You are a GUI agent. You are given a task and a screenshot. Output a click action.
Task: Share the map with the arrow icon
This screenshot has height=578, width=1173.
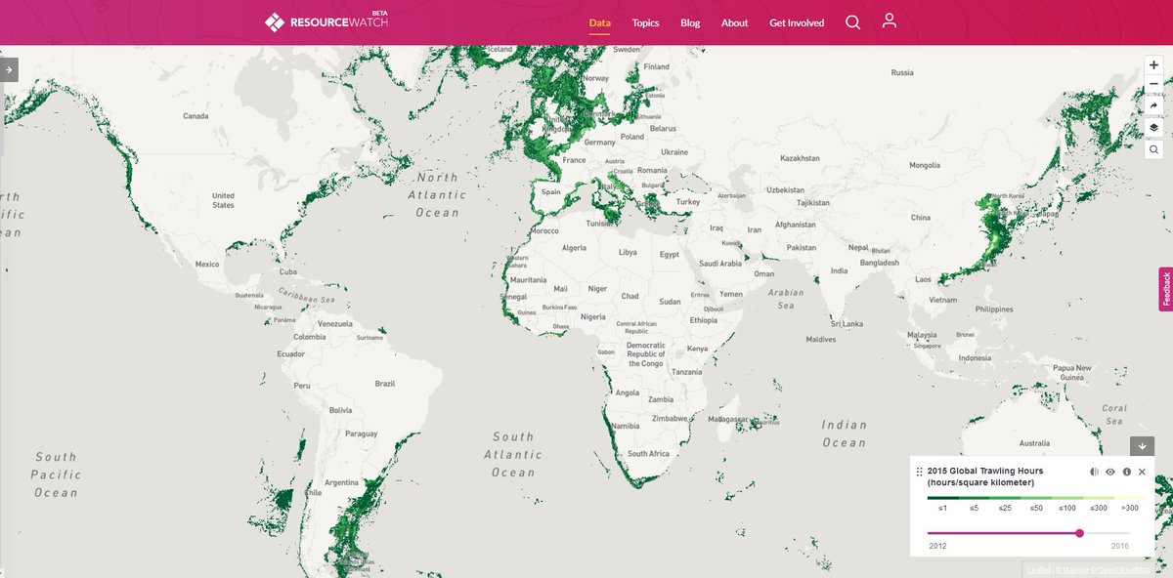(1154, 106)
